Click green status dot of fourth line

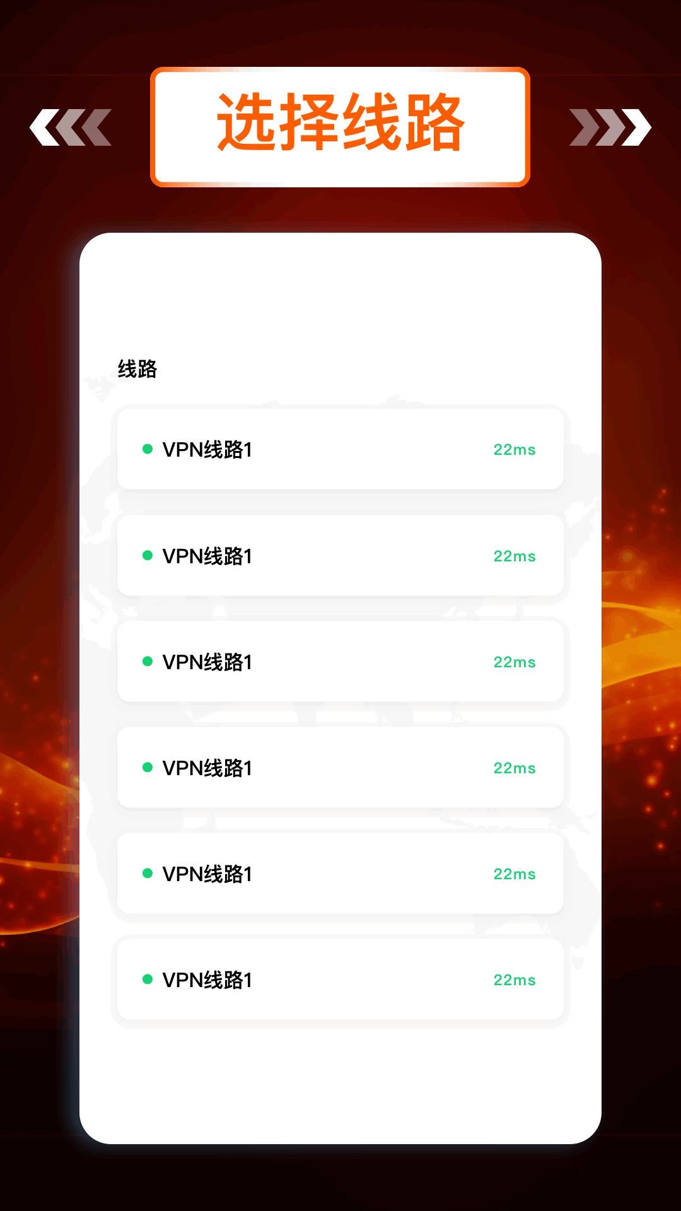coord(148,767)
